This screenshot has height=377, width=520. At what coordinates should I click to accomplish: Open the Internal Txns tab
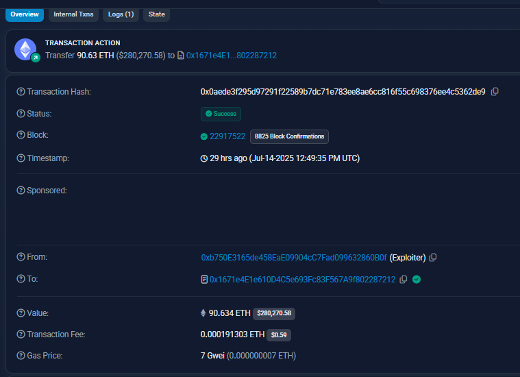73,14
